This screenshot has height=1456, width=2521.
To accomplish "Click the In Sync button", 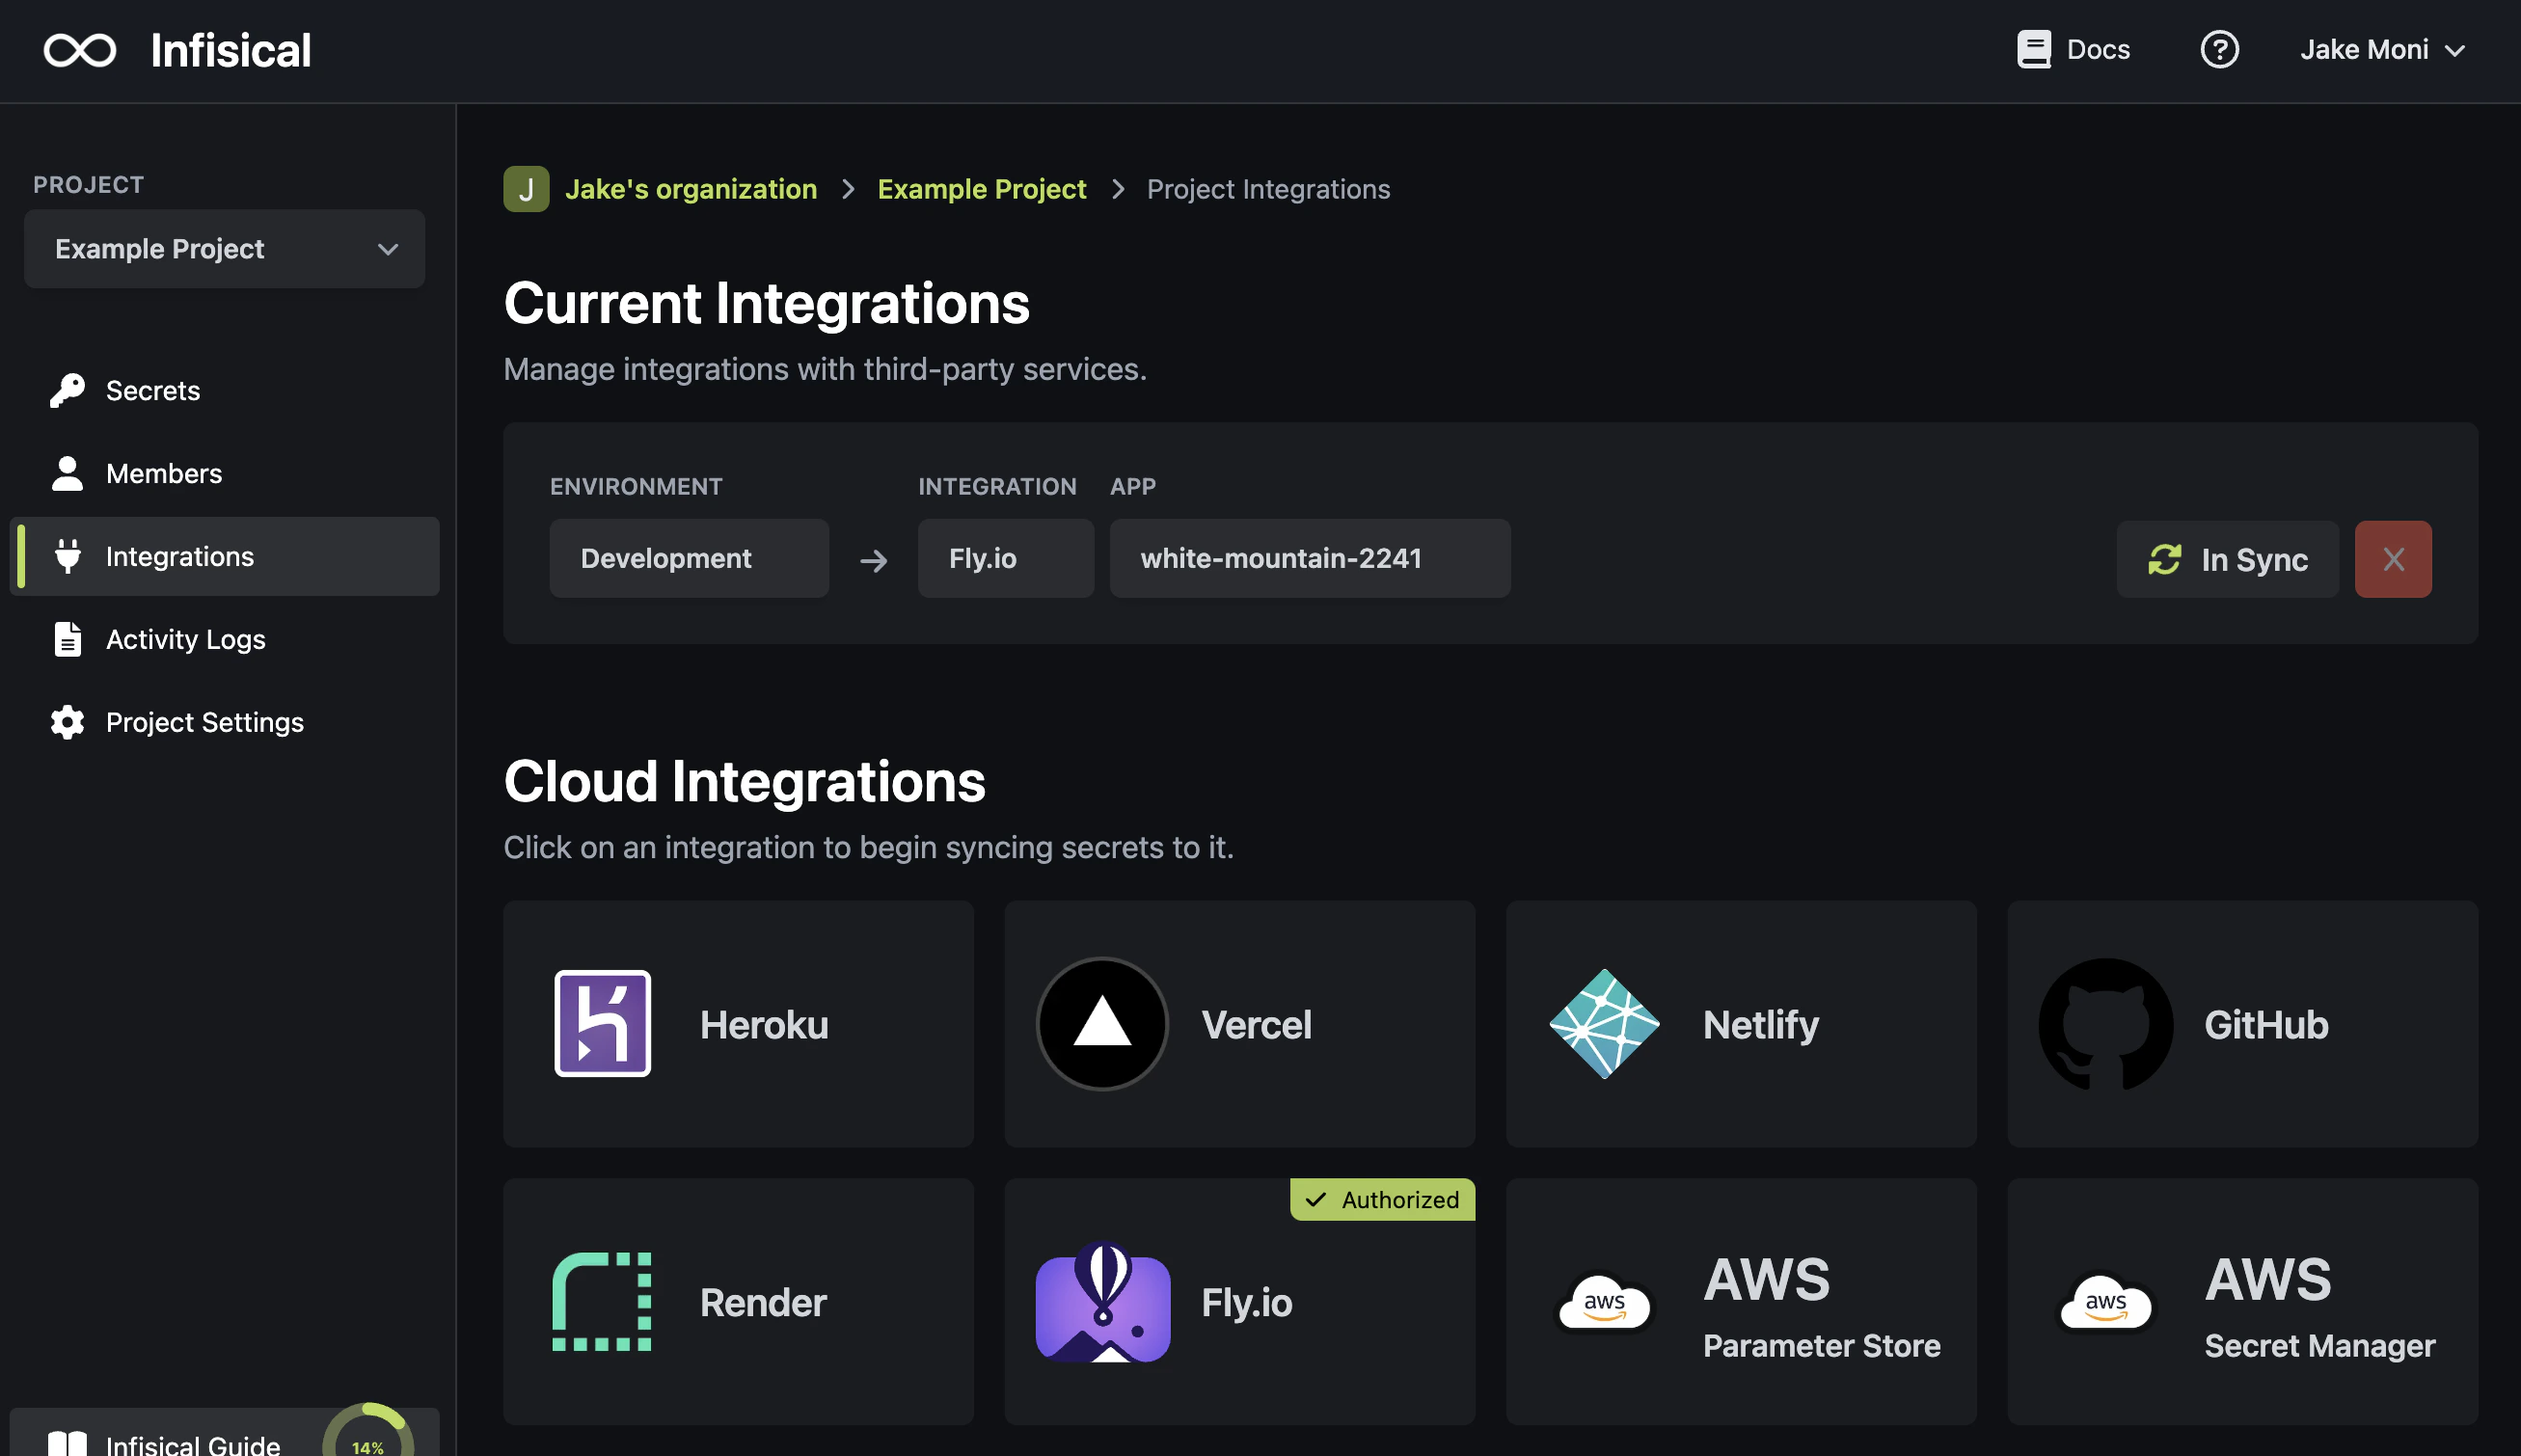I will point(2227,559).
